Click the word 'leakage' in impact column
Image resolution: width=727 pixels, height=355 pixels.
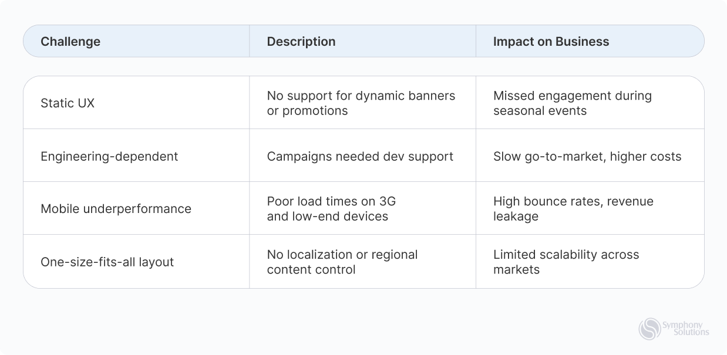coord(516,217)
